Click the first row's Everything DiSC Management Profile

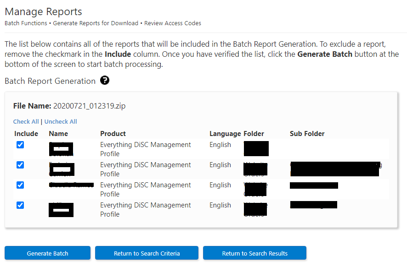(x=145, y=149)
